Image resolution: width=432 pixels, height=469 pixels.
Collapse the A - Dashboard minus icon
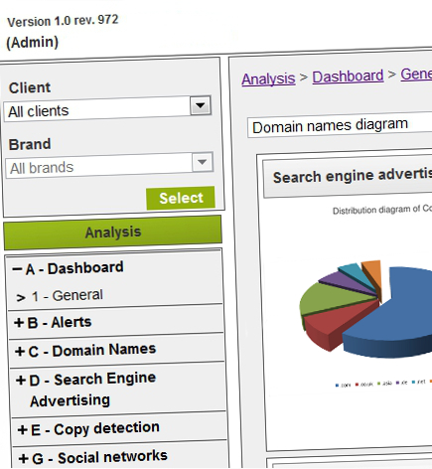(17, 269)
